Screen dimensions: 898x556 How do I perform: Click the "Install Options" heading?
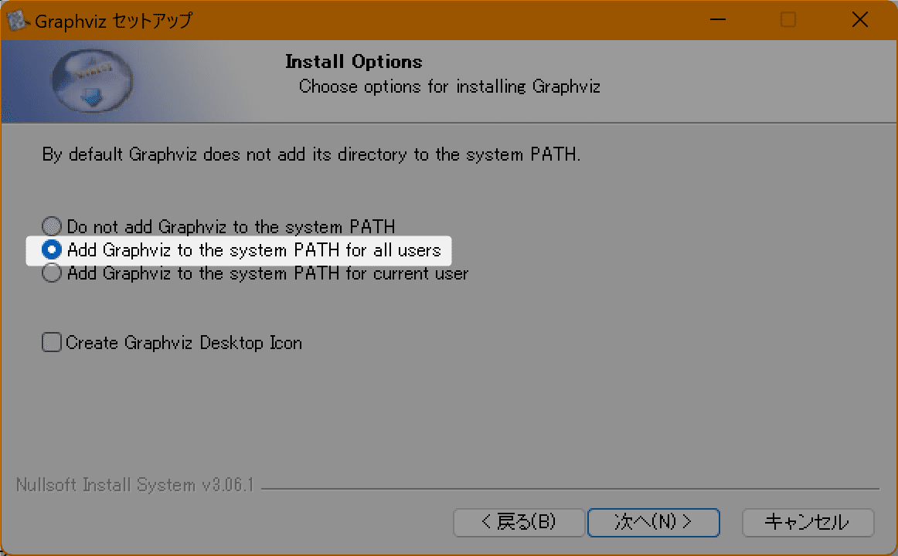(x=353, y=61)
